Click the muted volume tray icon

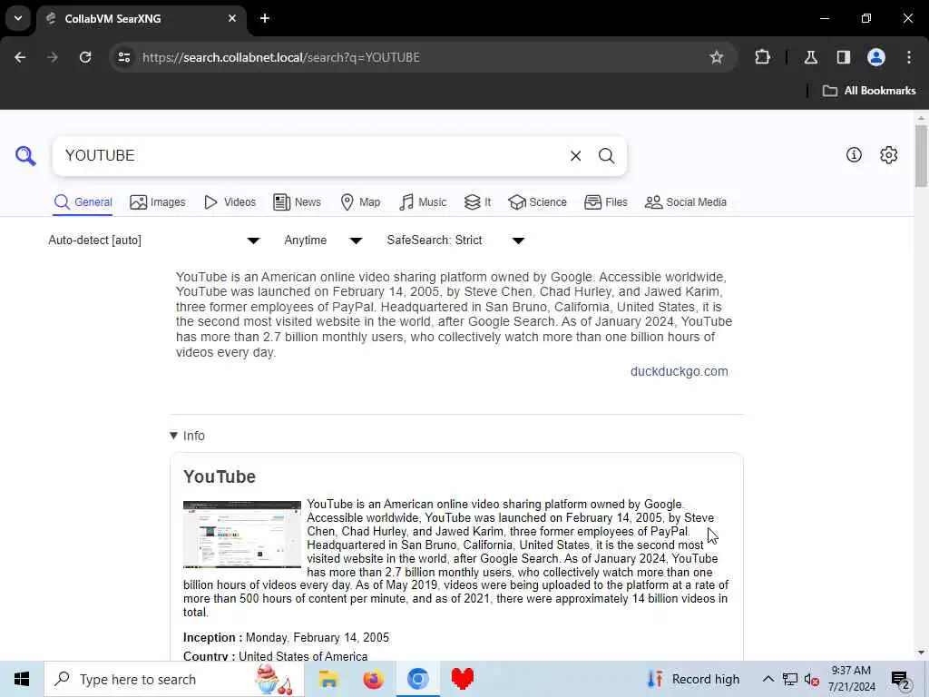pos(812,679)
